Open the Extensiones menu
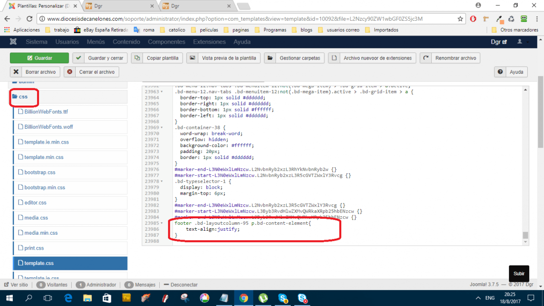 [x=209, y=42]
